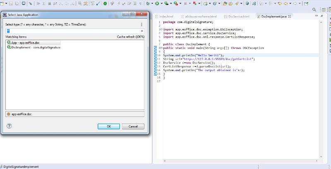The width and height of the screenshot is (331, 169).
Task: Collapse the main method fold marker at line 8
Action: (161, 48)
